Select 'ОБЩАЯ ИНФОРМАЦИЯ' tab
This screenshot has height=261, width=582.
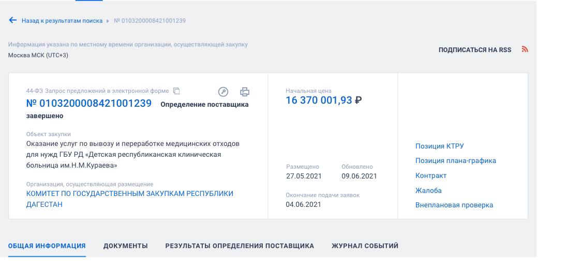47,246
